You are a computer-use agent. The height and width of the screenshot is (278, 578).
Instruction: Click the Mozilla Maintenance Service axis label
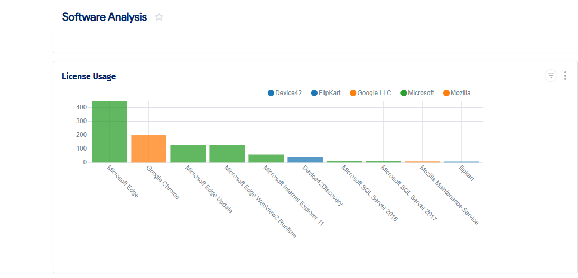[449, 195]
